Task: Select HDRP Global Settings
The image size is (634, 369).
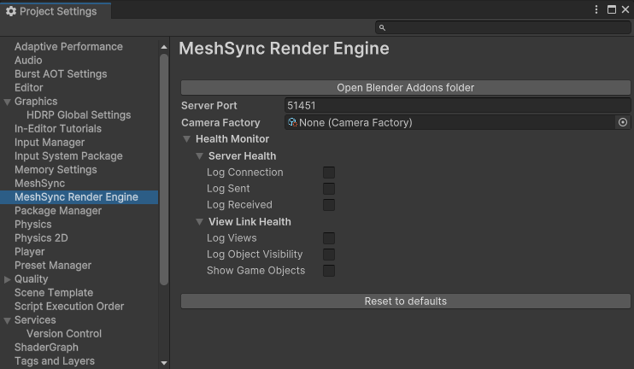Action: (79, 114)
